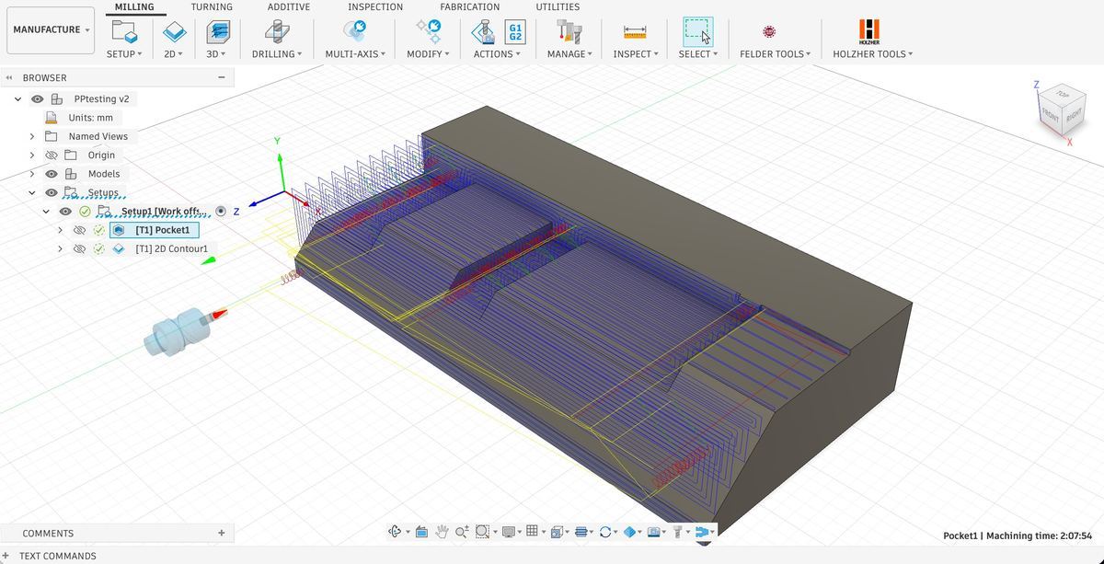Collapse the PPtesting v2 root node
The height and width of the screenshot is (564, 1104).
17,98
